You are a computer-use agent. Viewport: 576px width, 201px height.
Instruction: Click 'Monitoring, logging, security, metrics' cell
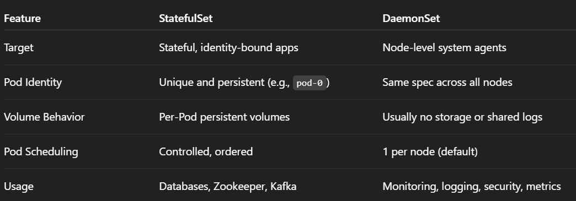pos(471,186)
